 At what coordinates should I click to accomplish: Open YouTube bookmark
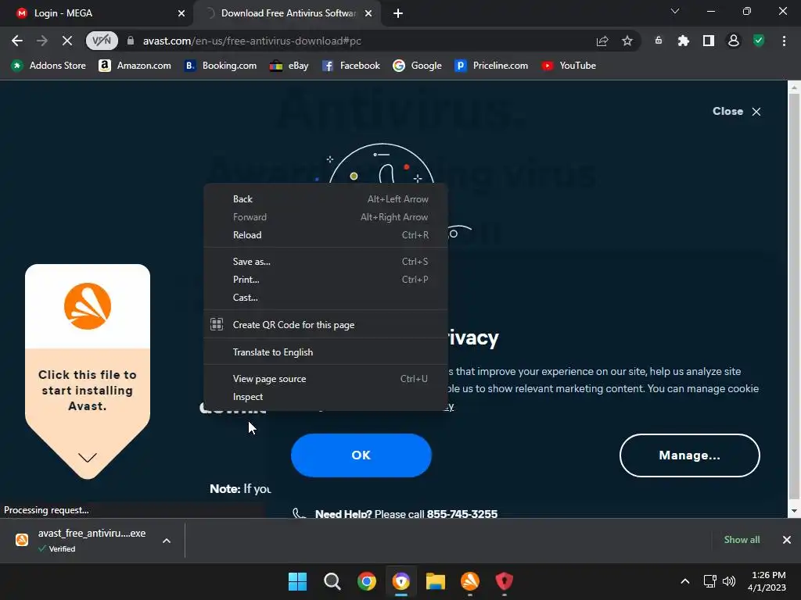569,66
